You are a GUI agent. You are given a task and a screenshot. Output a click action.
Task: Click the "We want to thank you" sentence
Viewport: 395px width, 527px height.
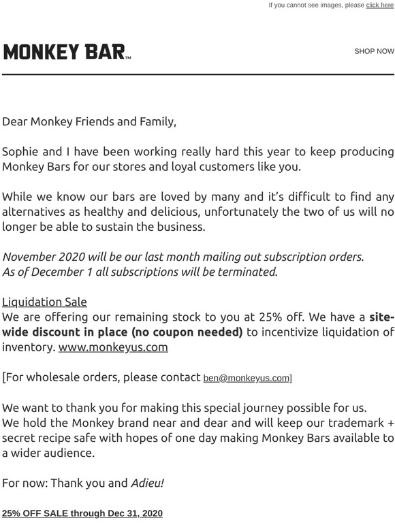click(x=185, y=408)
